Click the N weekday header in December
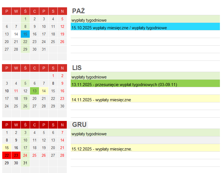Image resolution: width=223 pixels, height=173 pixels. pos(62,125)
